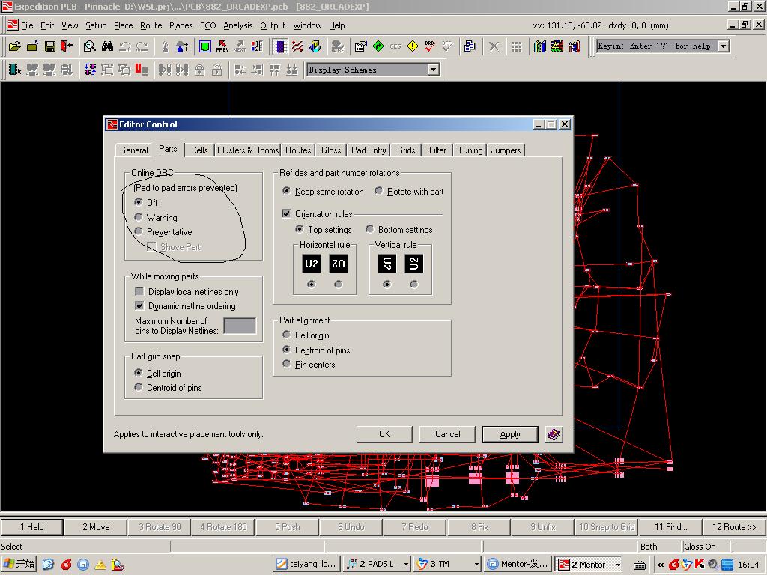Image resolution: width=767 pixels, height=575 pixels.
Task: Select the Warning option for Online DRC
Action: point(139,218)
